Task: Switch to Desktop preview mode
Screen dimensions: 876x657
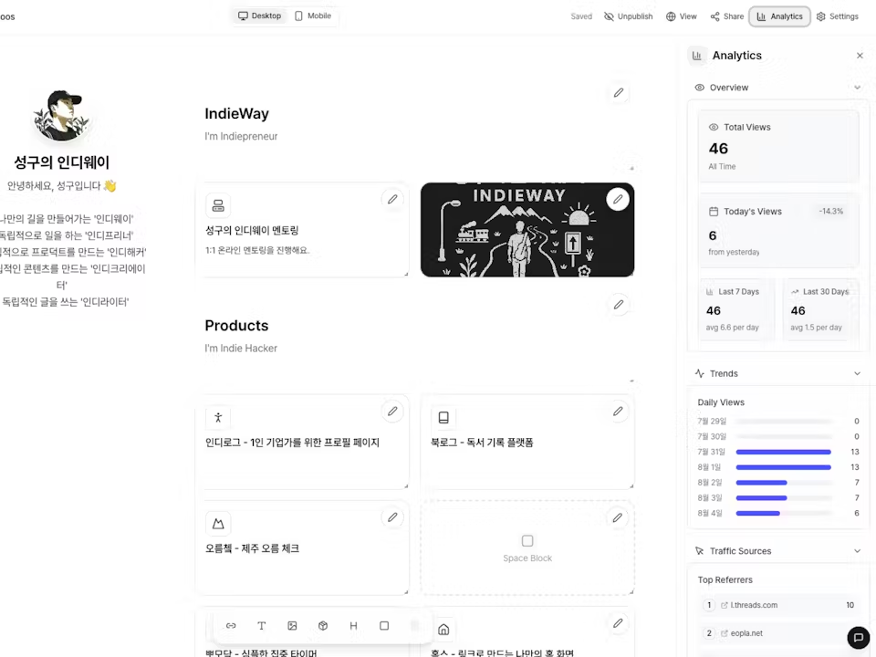Action: (259, 16)
